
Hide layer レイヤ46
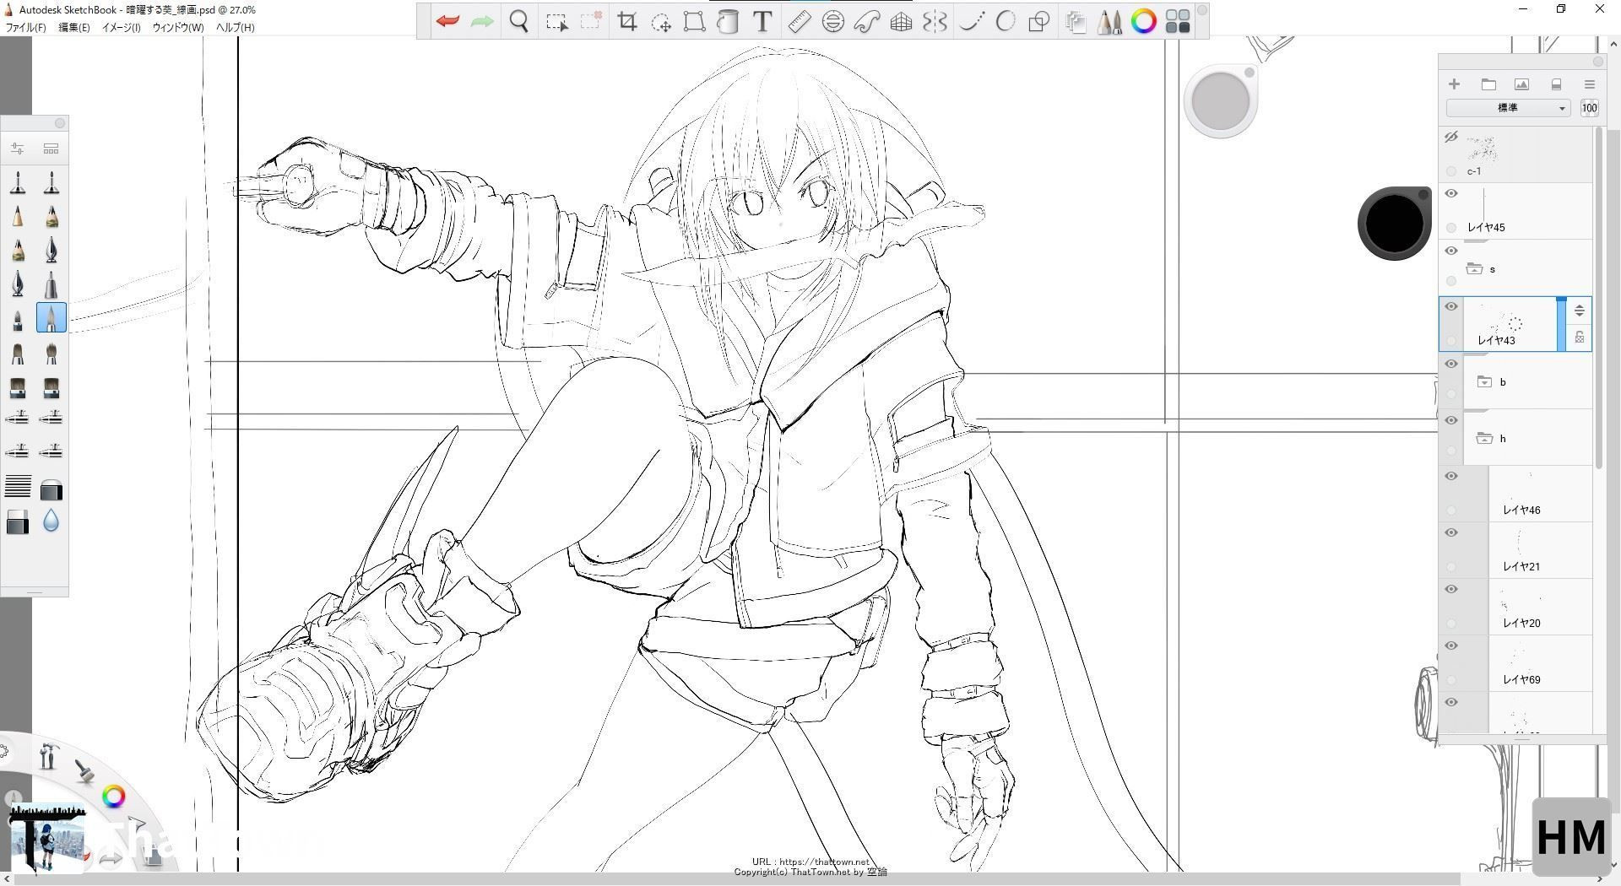[x=1451, y=476]
